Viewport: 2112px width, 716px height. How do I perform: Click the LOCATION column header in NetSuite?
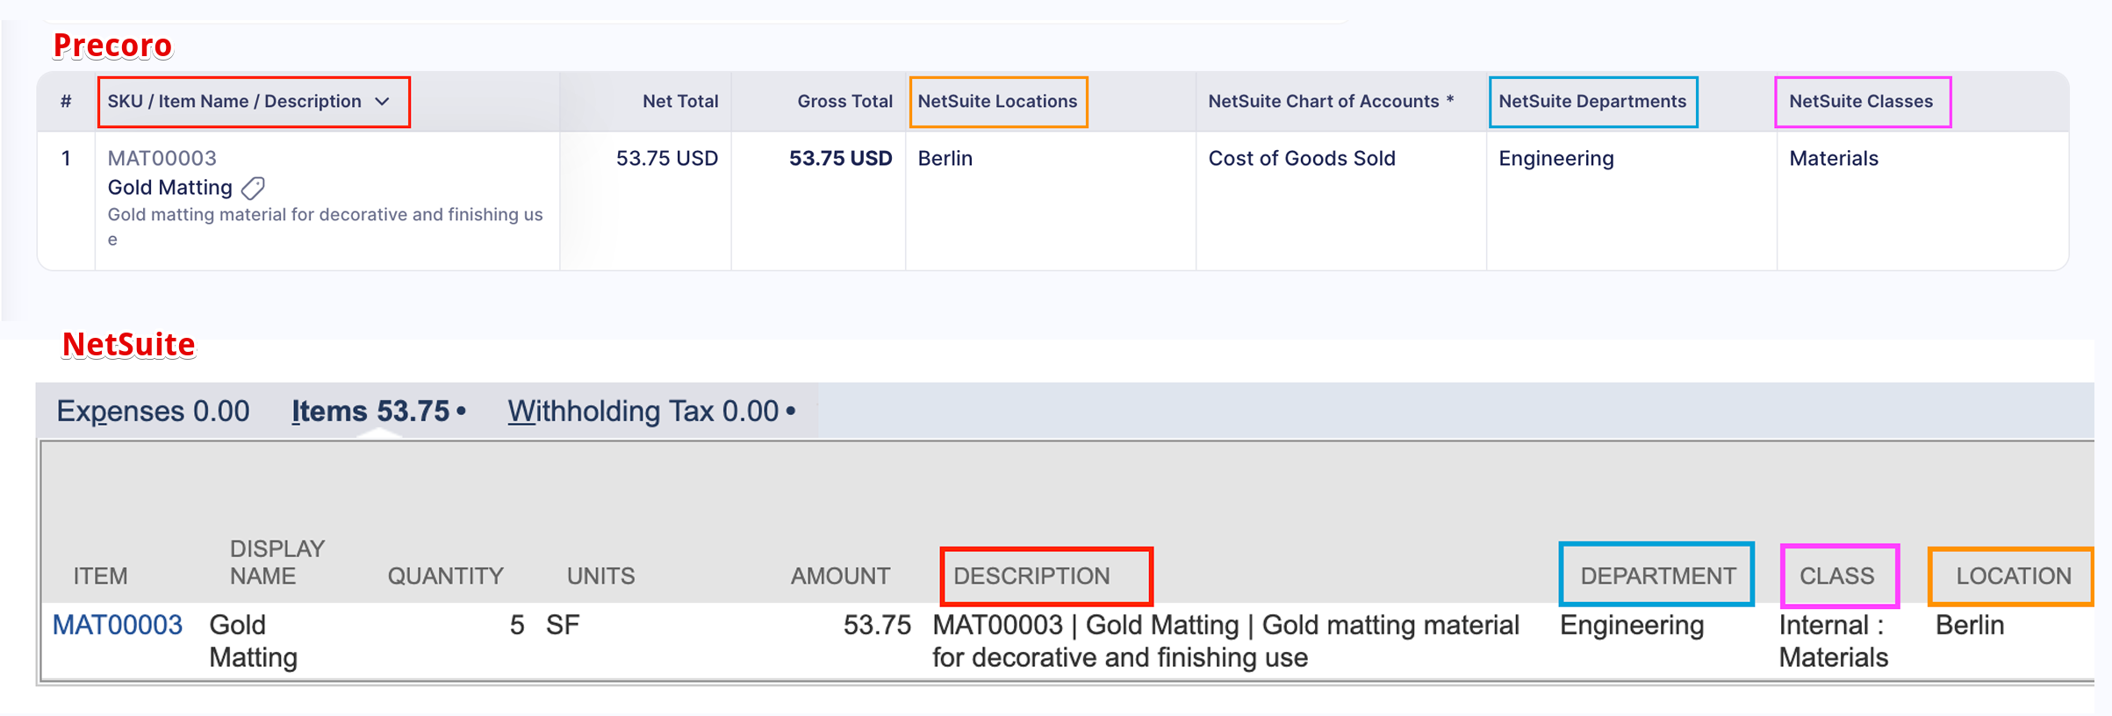pos(2013,576)
